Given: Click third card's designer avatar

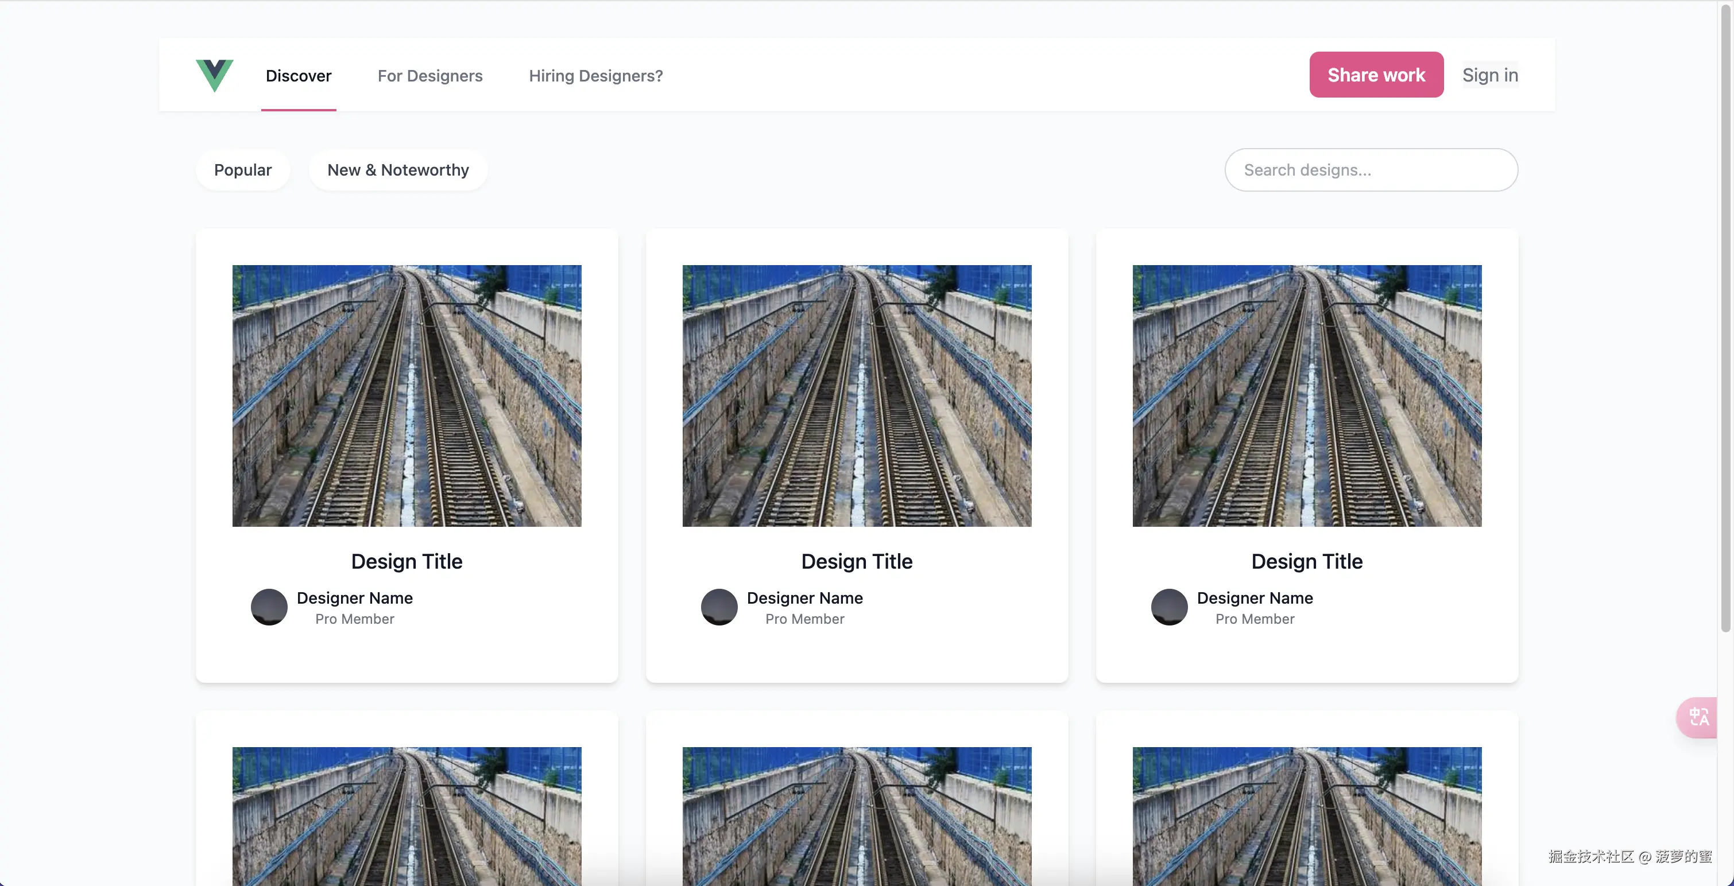Looking at the screenshot, I should (x=1168, y=607).
